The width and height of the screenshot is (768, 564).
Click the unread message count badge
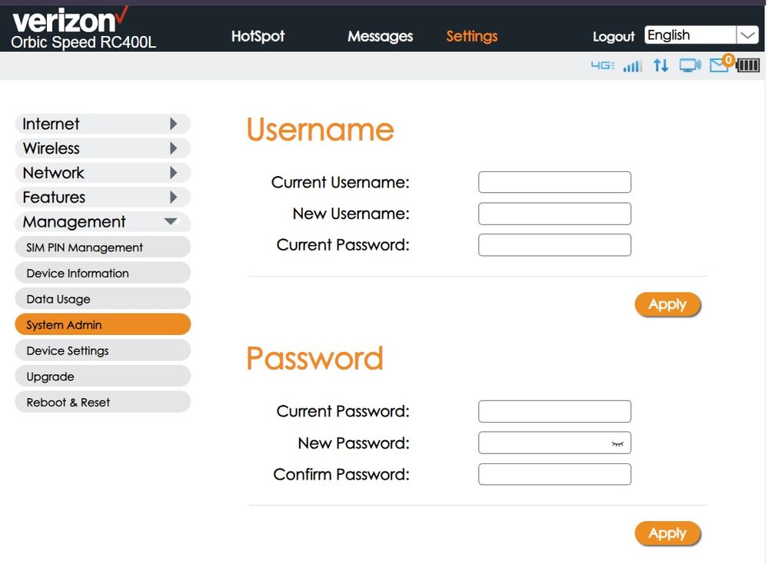728,60
